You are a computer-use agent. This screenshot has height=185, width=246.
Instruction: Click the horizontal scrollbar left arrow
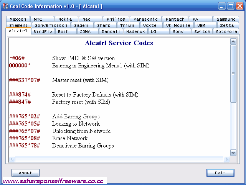coord(12,159)
